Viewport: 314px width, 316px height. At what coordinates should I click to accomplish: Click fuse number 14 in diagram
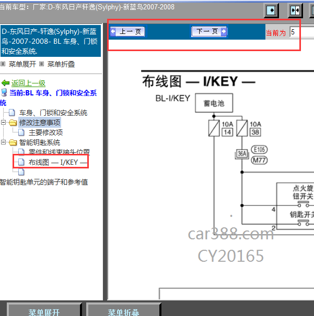(x=227, y=132)
